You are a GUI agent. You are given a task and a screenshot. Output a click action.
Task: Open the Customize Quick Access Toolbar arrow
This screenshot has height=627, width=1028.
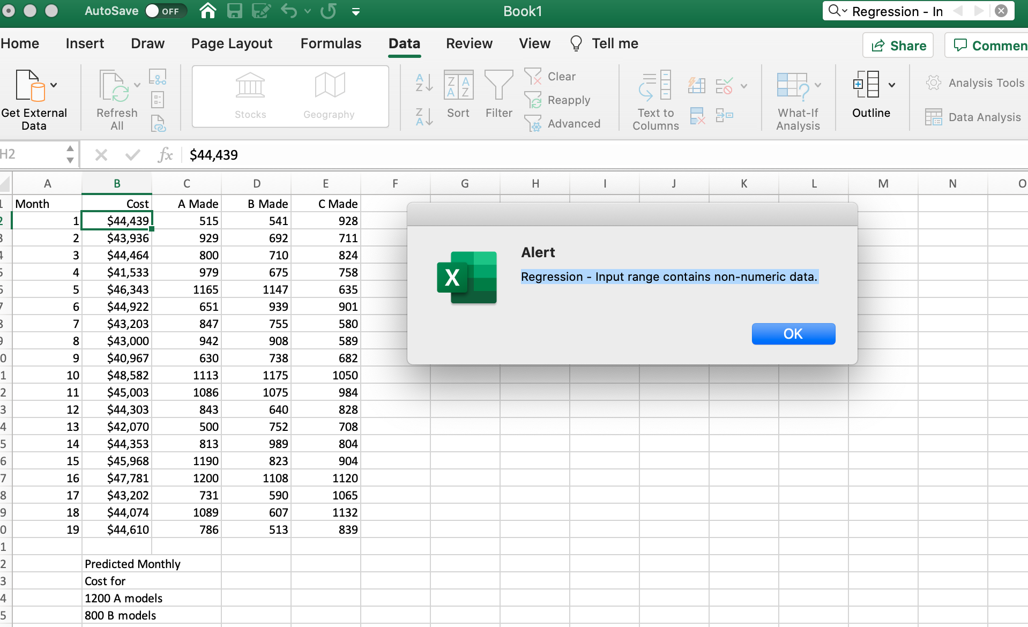[x=356, y=11]
